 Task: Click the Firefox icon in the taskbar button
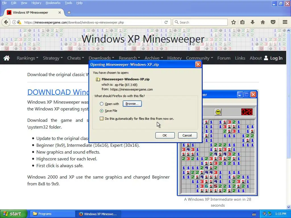click(81, 214)
